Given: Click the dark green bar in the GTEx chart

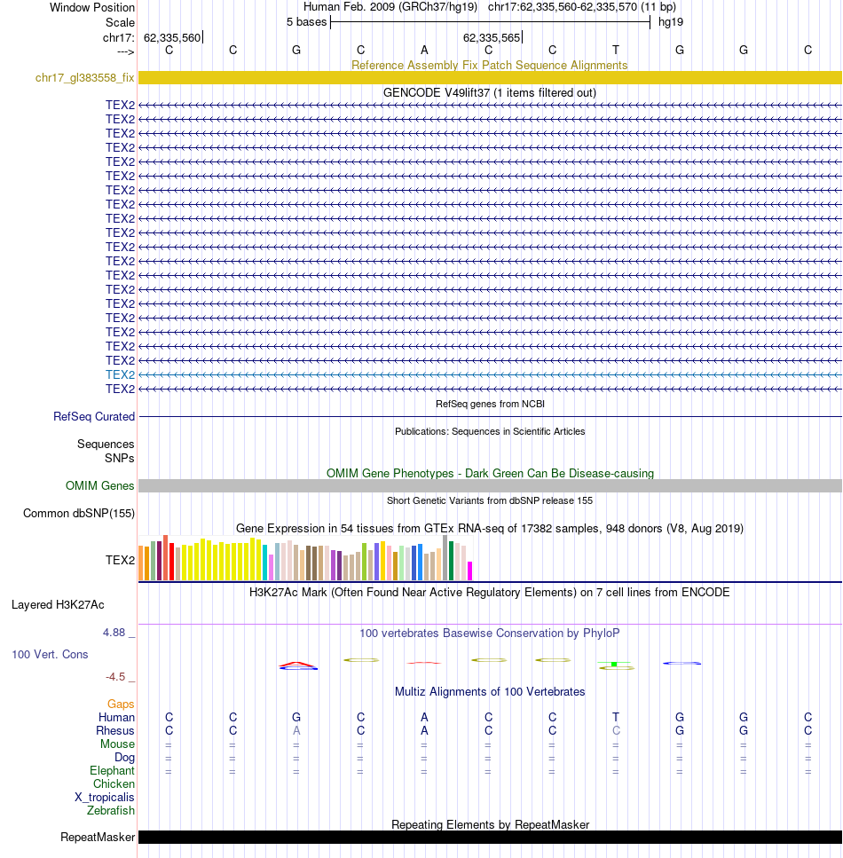Looking at the screenshot, I should pos(451,561).
